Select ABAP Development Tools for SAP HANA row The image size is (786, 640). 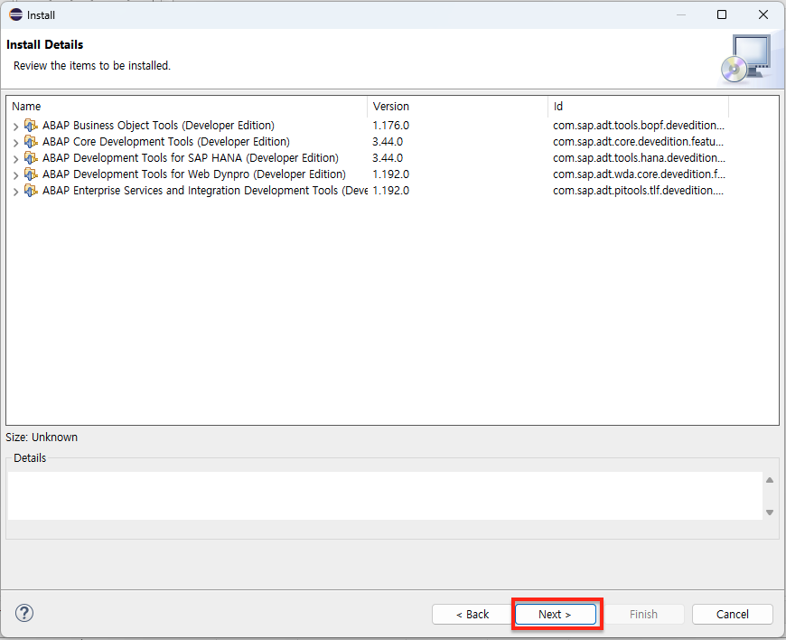(191, 158)
